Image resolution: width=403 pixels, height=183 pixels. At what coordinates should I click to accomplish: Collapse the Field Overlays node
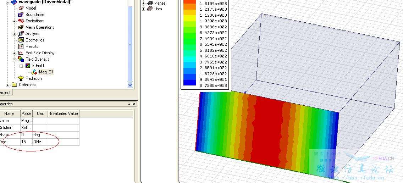[x=15, y=60]
